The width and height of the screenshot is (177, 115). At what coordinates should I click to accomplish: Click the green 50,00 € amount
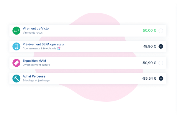(x=150, y=30)
